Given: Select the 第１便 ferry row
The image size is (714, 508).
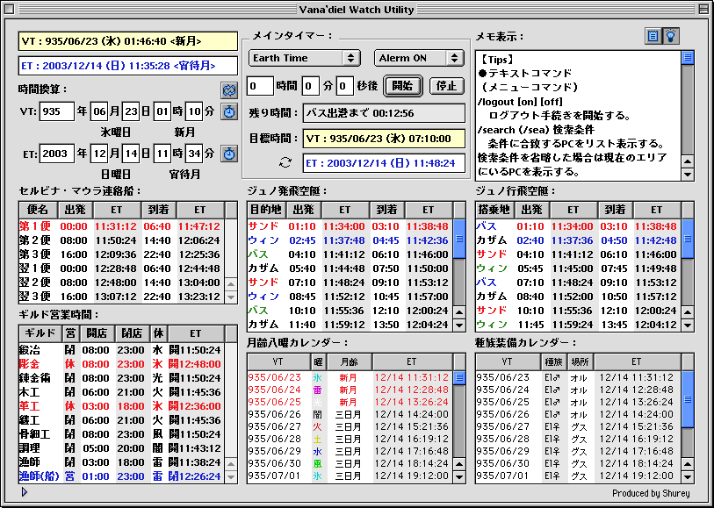Looking at the screenshot, I should pyautogui.click(x=121, y=226).
